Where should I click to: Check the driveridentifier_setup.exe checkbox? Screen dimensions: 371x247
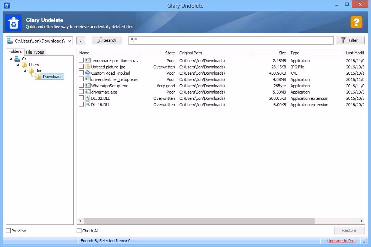click(x=81, y=79)
